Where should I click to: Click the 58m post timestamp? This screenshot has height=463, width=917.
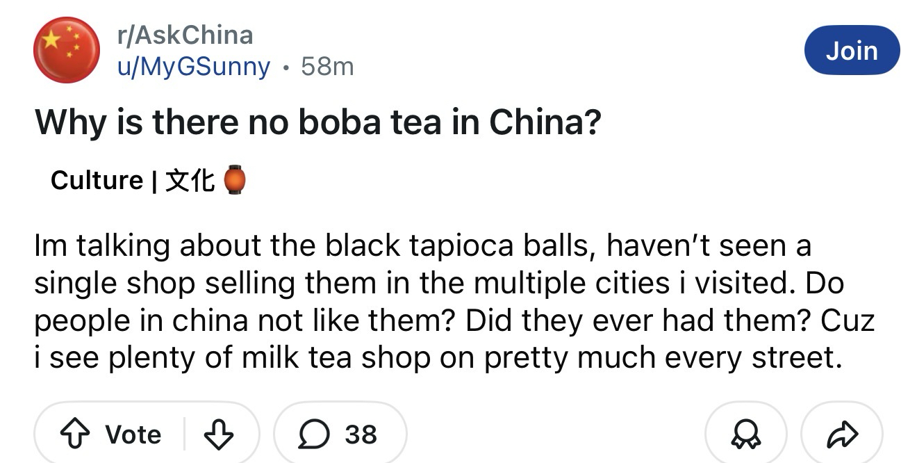pyautogui.click(x=327, y=67)
